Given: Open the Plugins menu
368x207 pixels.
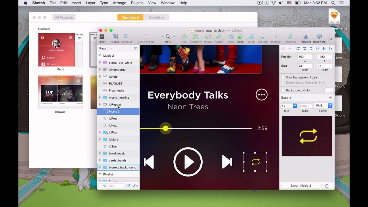Looking at the screenshot, I should click(137, 3).
